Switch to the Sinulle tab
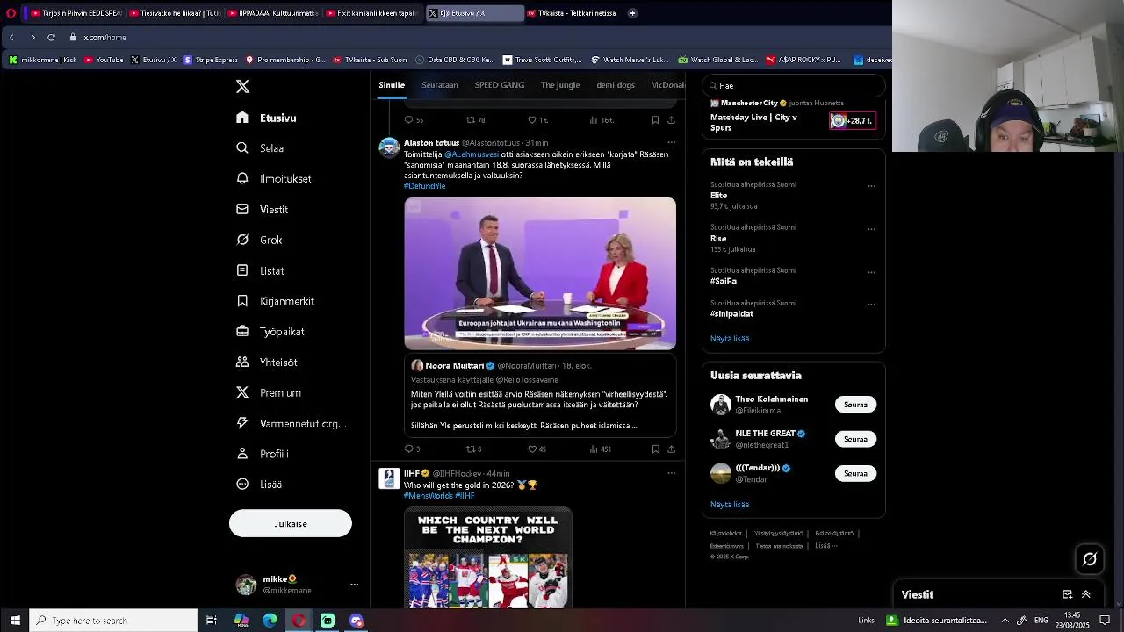The width and height of the screenshot is (1124, 632). pos(392,85)
